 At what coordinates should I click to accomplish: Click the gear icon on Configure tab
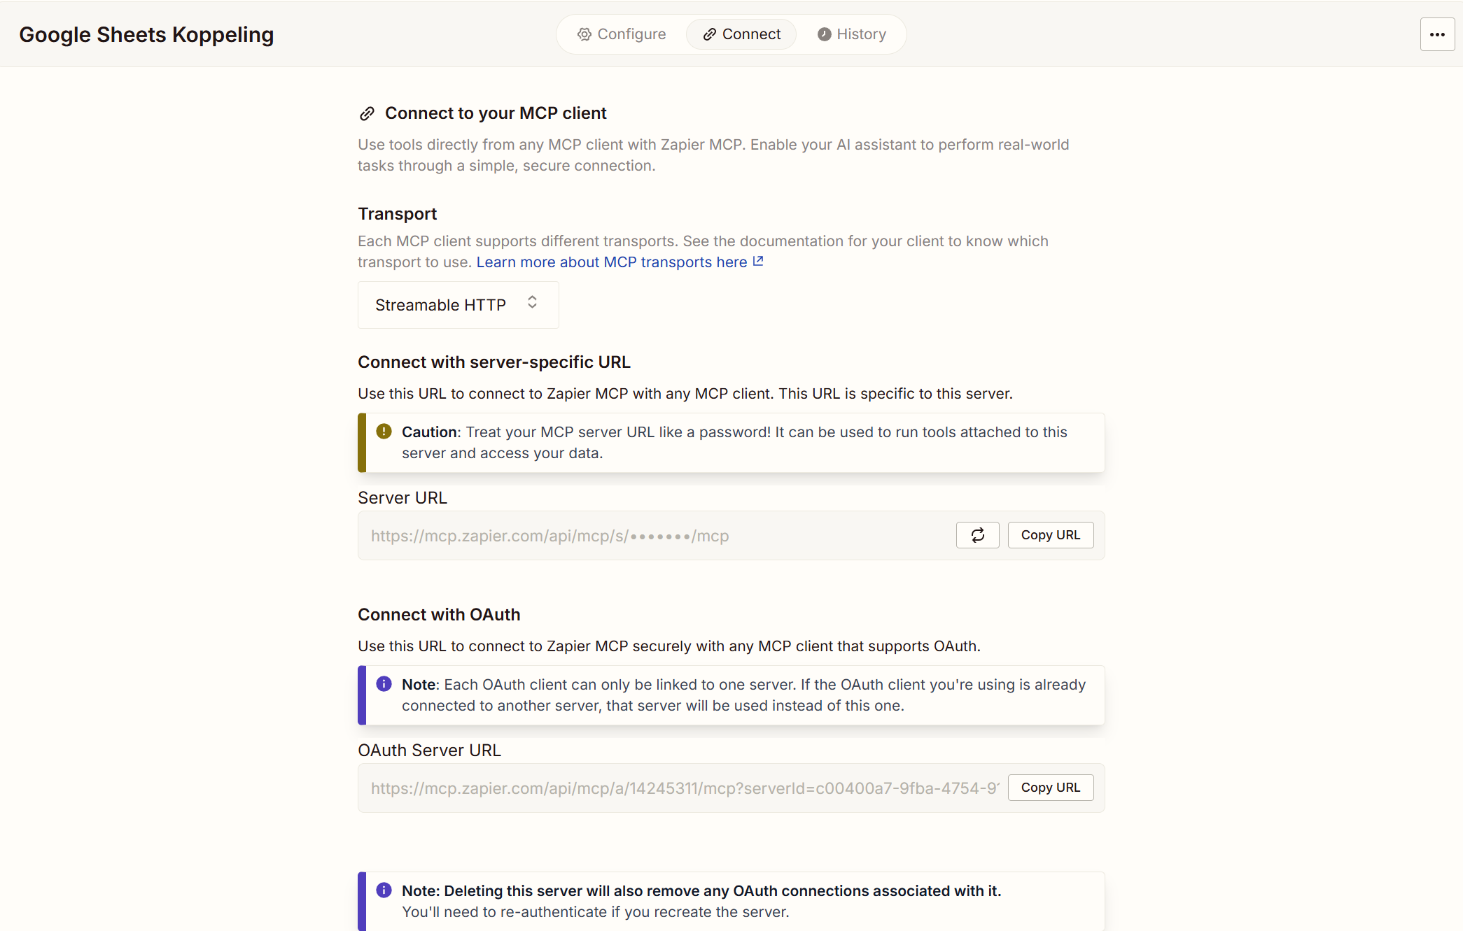click(584, 34)
